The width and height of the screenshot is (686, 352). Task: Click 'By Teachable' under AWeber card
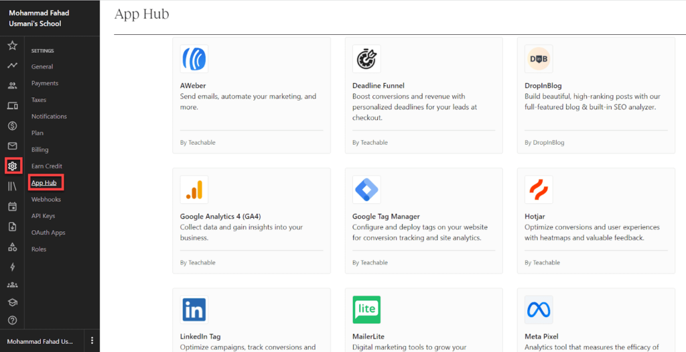(x=198, y=143)
